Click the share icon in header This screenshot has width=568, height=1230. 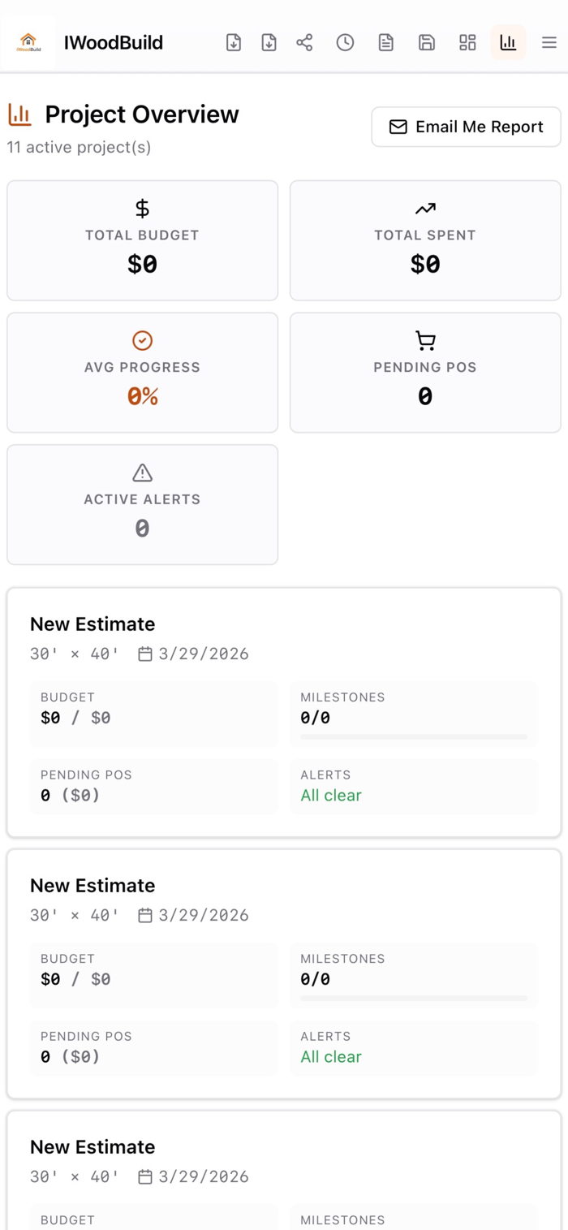[304, 43]
